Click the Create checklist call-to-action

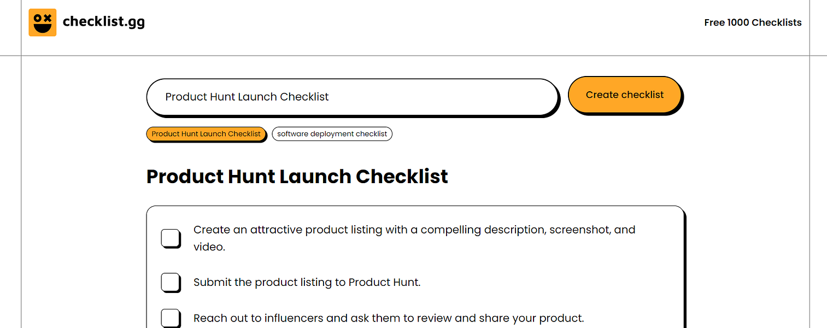pyautogui.click(x=624, y=94)
